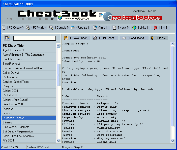Switch to Console cheats
Screen dimensions: 177x150
pyautogui.click(x=59, y=28)
